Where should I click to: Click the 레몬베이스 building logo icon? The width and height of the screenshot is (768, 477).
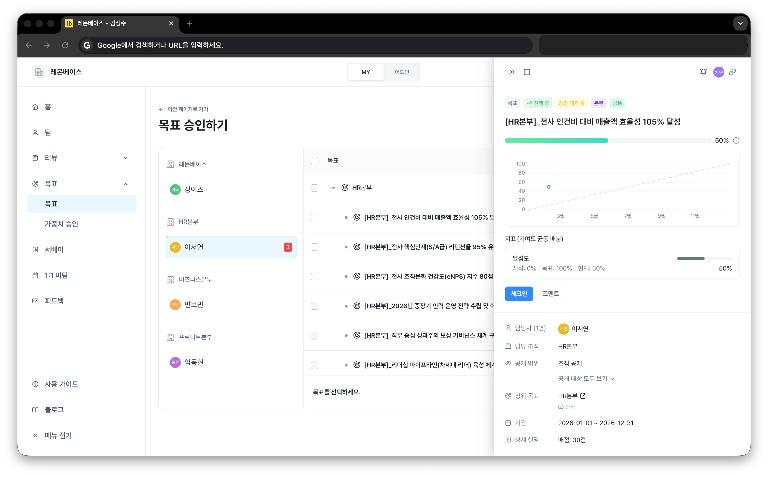point(39,72)
